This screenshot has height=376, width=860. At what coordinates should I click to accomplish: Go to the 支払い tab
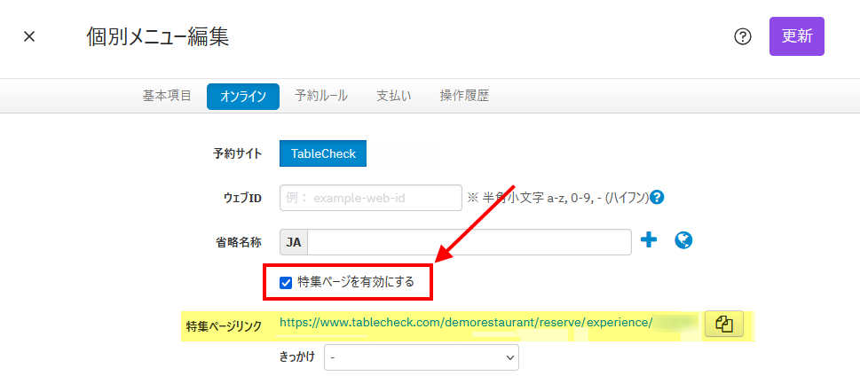393,96
